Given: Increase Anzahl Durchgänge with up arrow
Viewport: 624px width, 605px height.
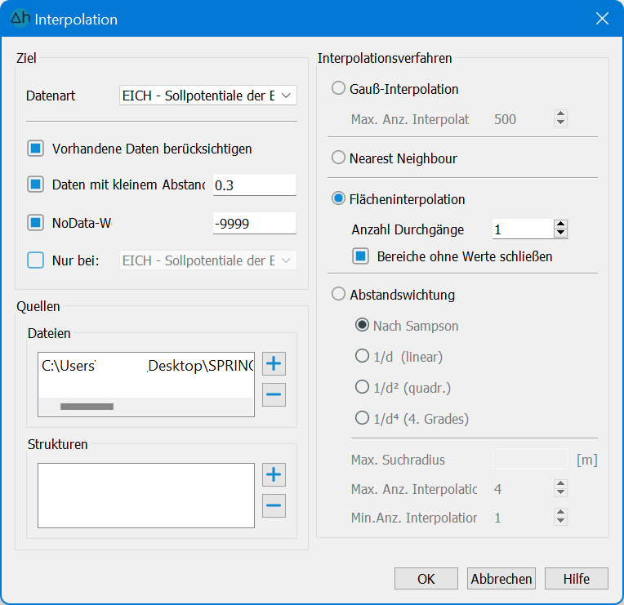Looking at the screenshot, I should tap(560, 225).
